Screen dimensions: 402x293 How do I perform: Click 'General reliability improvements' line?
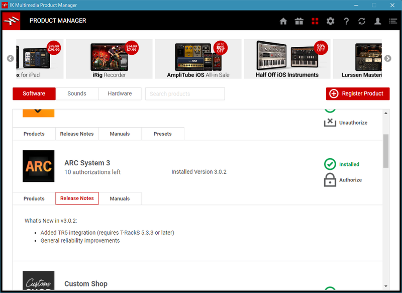pos(80,240)
